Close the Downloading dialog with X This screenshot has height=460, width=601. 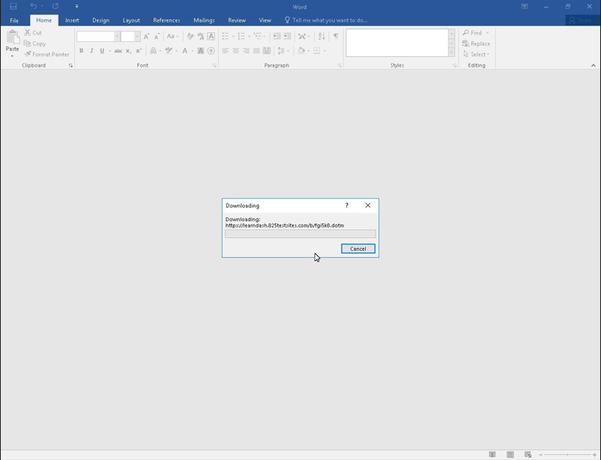pyautogui.click(x=367, y=205)
